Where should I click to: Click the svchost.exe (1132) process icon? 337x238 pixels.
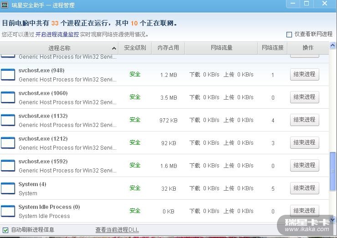coord(8,120)
